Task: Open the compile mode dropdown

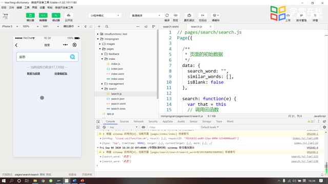Action: click(146, 15)
